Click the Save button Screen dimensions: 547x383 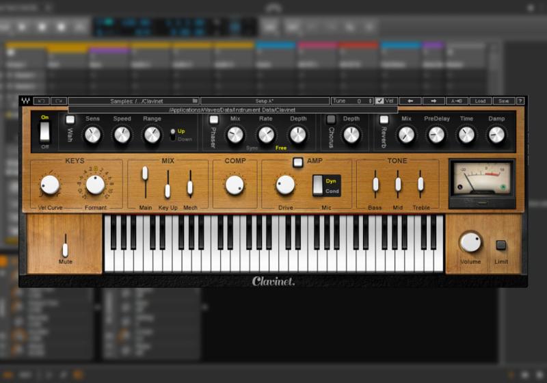[503, 101]
